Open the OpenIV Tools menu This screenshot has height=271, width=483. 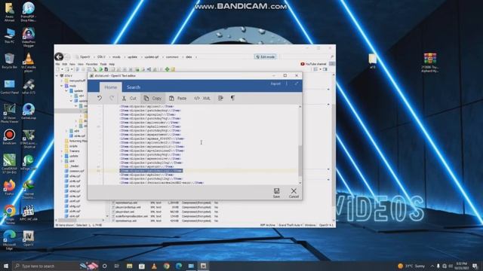coord(103,64)
